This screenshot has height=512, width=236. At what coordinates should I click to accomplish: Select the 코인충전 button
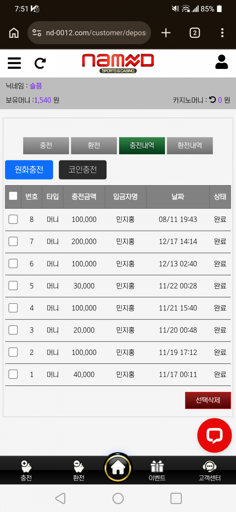[83, 170]
